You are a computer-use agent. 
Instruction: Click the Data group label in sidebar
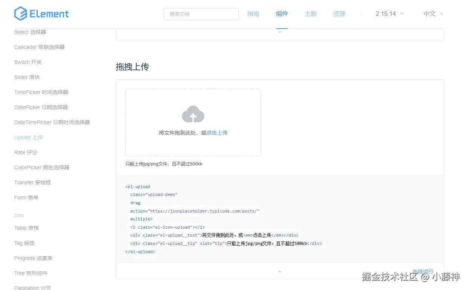(19, 216)
